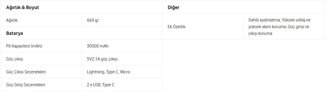Click the çıkışı koruma text line
Screen dimensions: 329x95
pyautogui.click(x=260, y=33)
